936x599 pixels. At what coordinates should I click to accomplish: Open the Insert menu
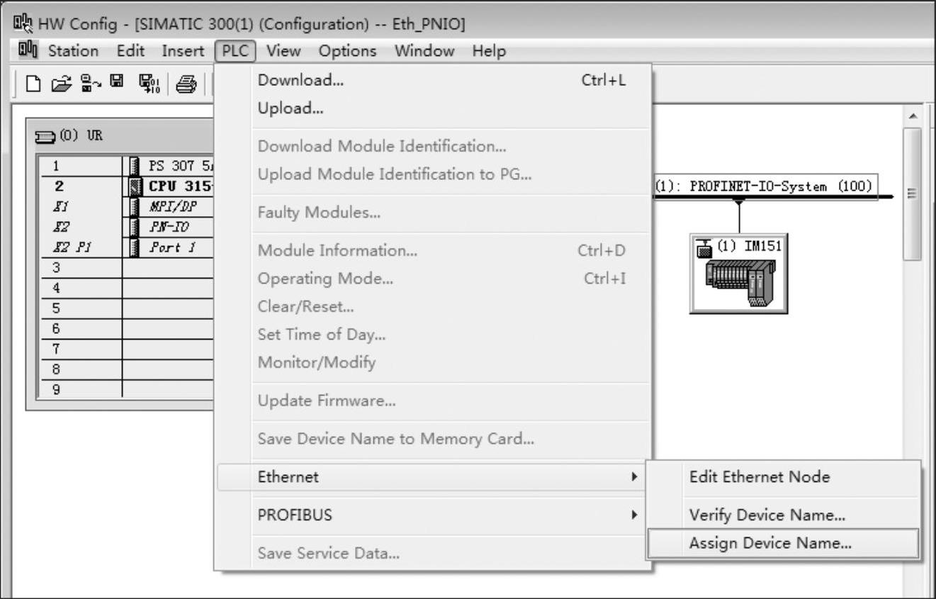coord(183,51)
